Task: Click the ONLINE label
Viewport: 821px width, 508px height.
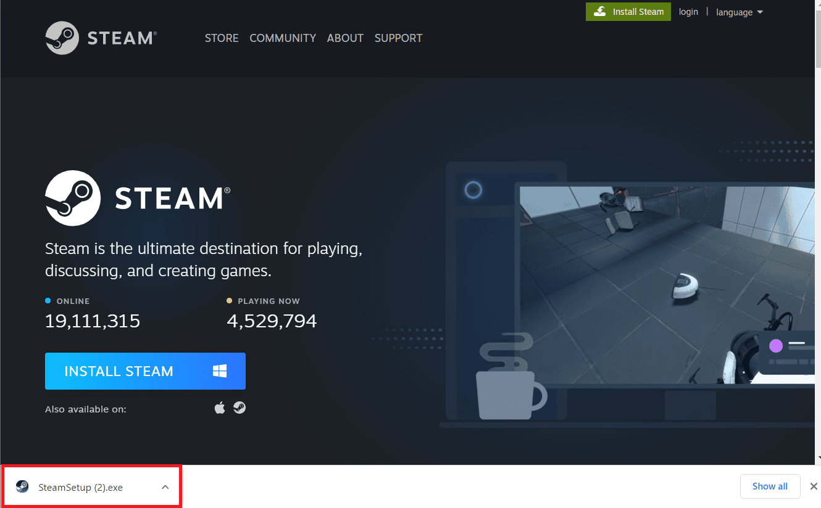Action: [x=73, y=301]
